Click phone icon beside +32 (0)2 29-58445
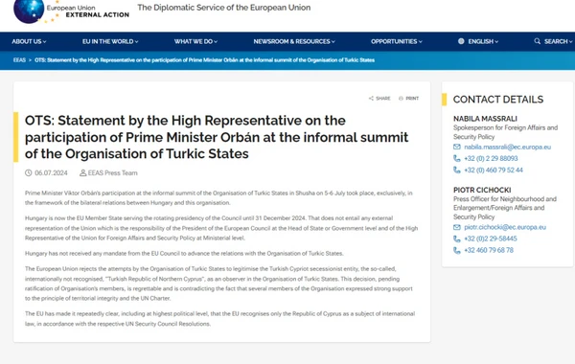 [x=456, y=239]
